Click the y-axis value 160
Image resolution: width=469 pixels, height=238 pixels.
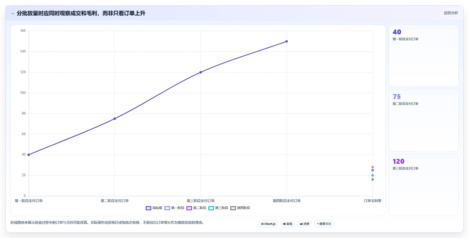(x=23, y=31)
